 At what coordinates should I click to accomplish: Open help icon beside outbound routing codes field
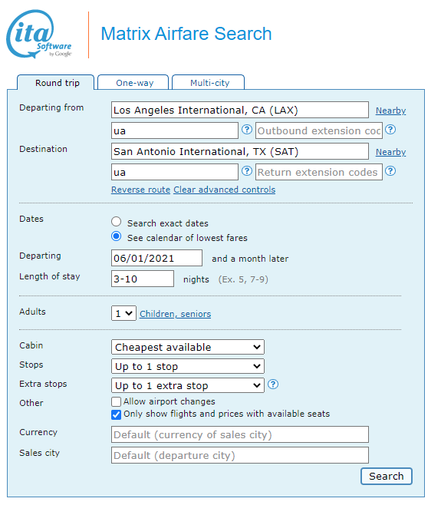pyautogui.click(x=247, y=130)
